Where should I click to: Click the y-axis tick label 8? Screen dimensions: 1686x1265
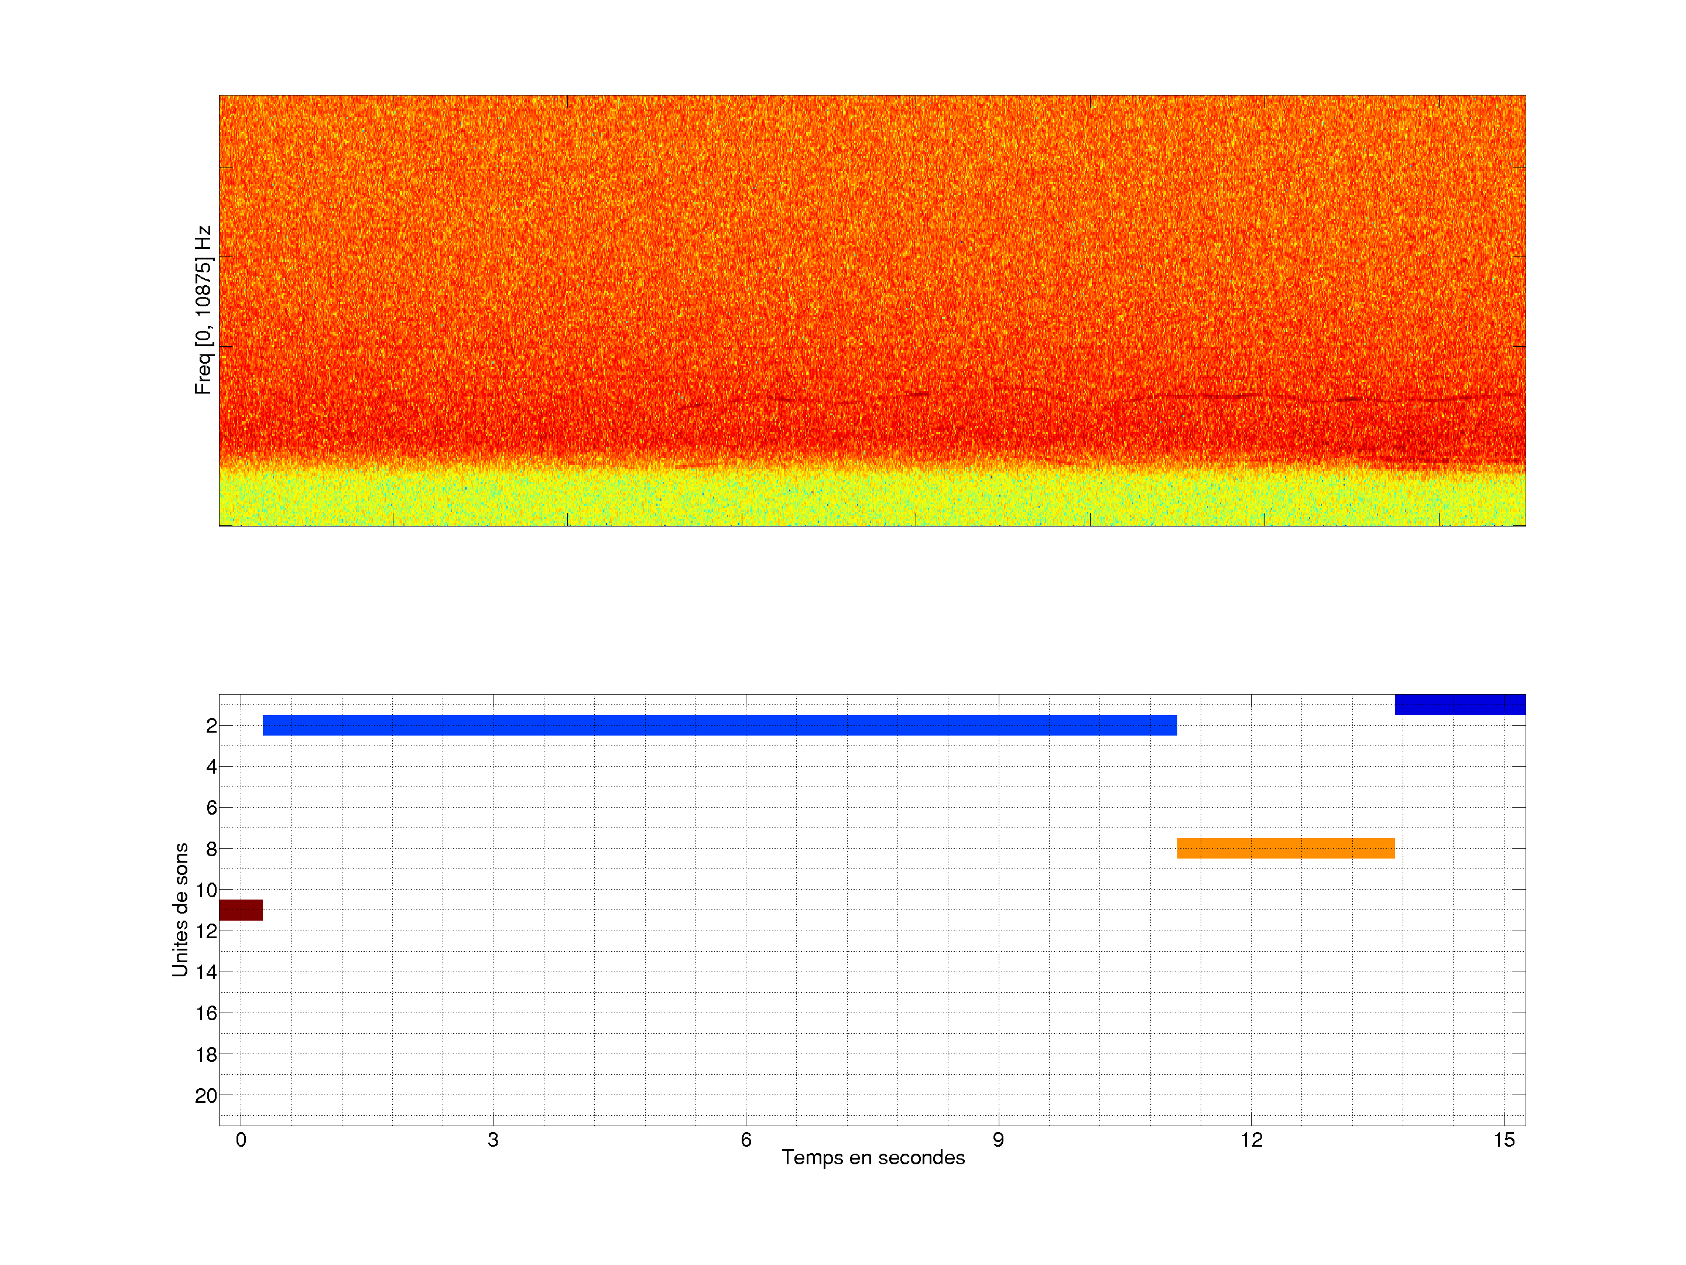211,849
